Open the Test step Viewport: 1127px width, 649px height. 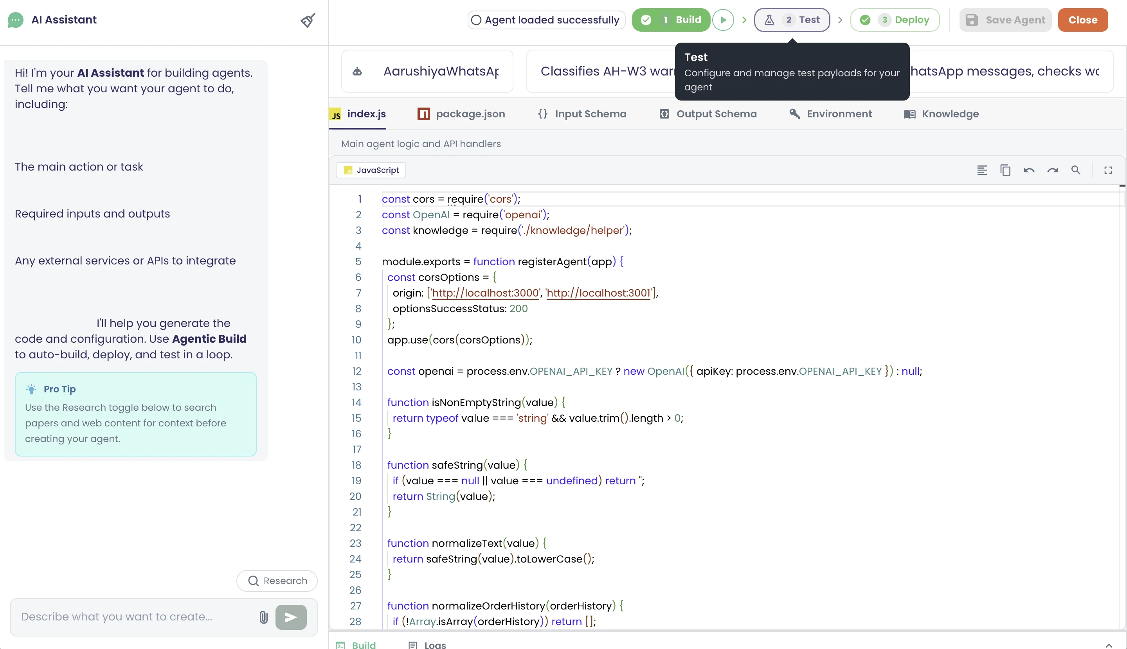point(792,20)
